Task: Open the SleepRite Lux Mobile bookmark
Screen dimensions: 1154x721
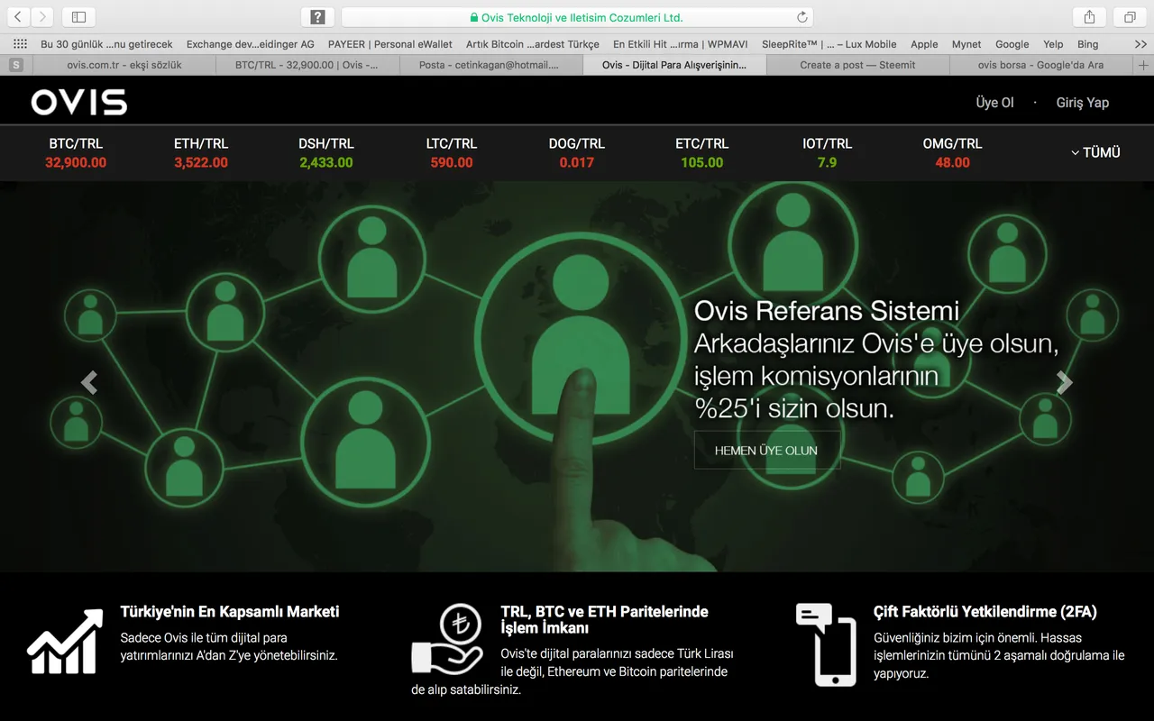Action: [x=829, y=43]
